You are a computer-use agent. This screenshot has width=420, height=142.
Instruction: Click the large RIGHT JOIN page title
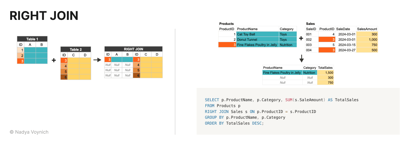point(44,16)
